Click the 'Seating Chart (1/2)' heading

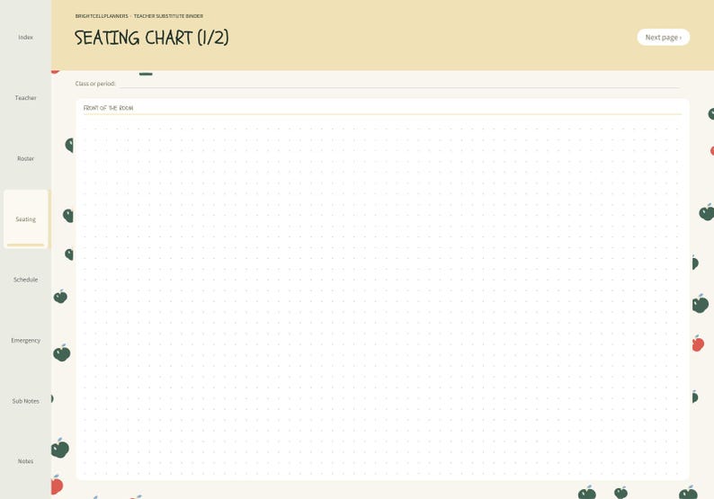[152, 38]
